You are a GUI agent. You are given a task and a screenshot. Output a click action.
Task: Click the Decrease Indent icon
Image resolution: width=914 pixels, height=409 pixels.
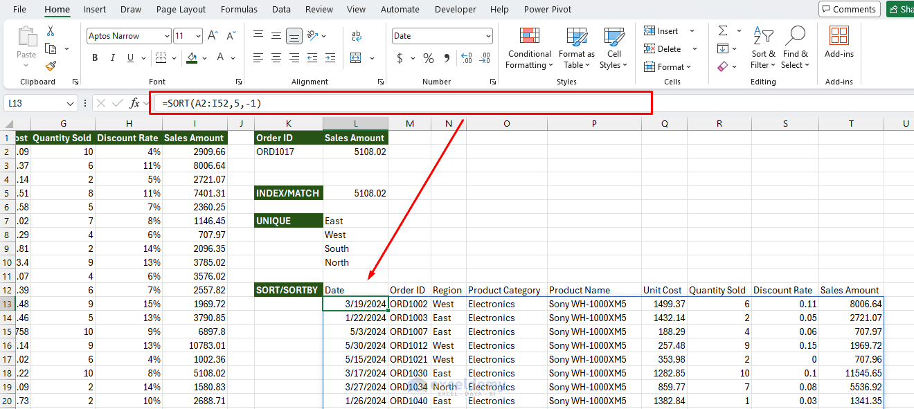click(x=312, y=58)
